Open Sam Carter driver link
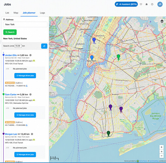Screen dimensions: 166x163 coord(11,95)
